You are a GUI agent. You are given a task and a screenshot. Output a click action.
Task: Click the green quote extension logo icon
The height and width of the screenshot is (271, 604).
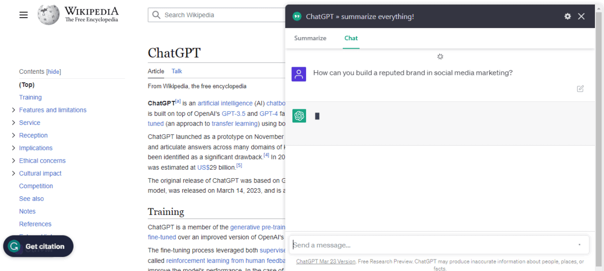297,17
